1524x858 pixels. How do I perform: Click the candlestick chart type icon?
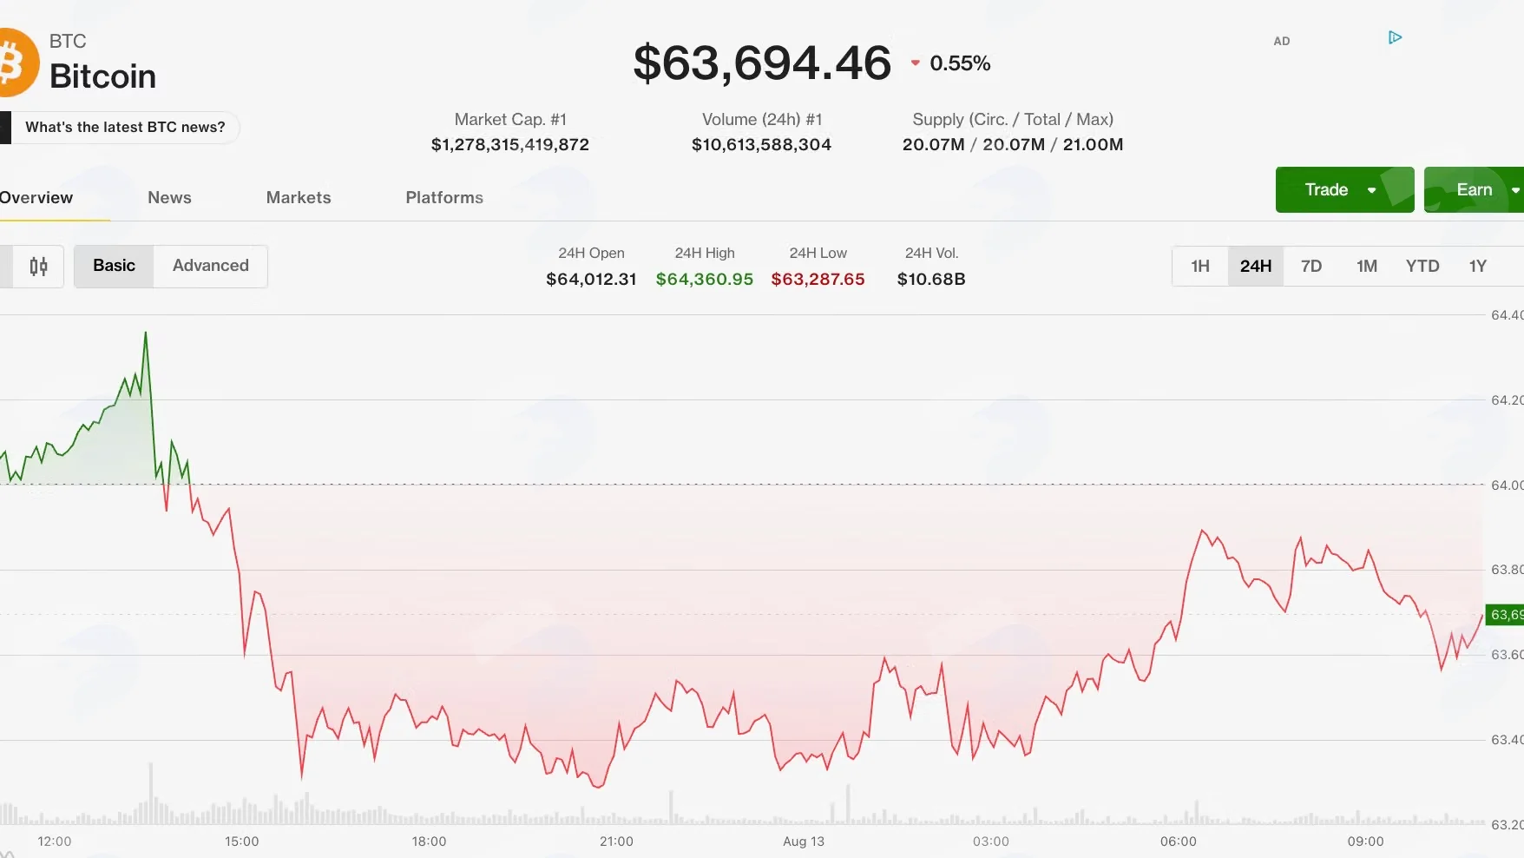click(38, 267)
